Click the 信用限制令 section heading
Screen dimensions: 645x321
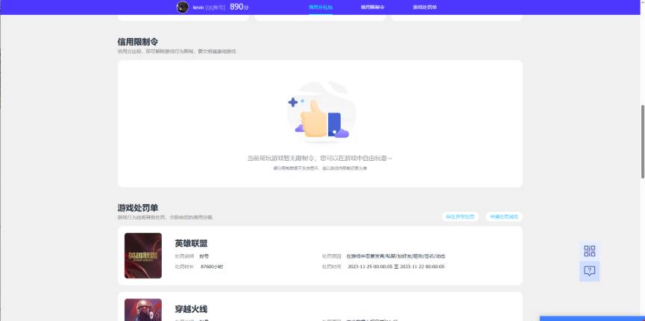point(138,42)
